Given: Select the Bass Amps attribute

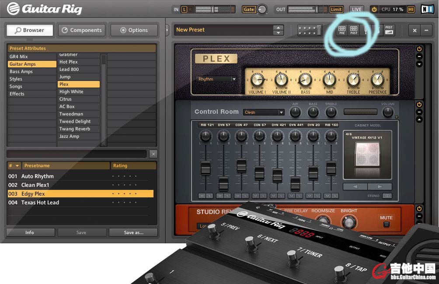Looking at the screenshot, I should pos(32,71).
